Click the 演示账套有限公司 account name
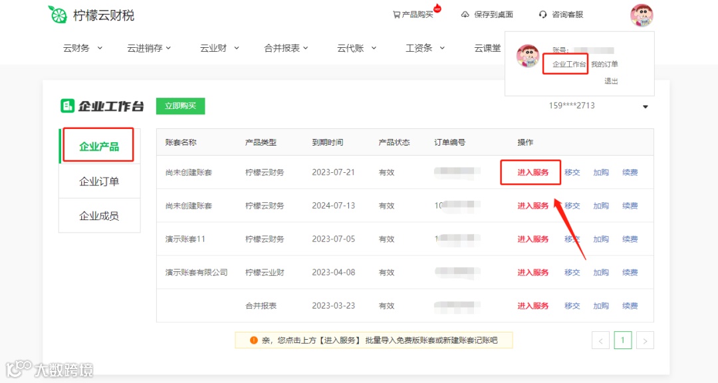This screenshot has height=383, width=718. pos(196,273)
